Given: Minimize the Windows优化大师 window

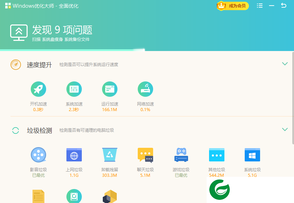Looking at the screenshot, I should pyautogui.click(x=272, y=6).
